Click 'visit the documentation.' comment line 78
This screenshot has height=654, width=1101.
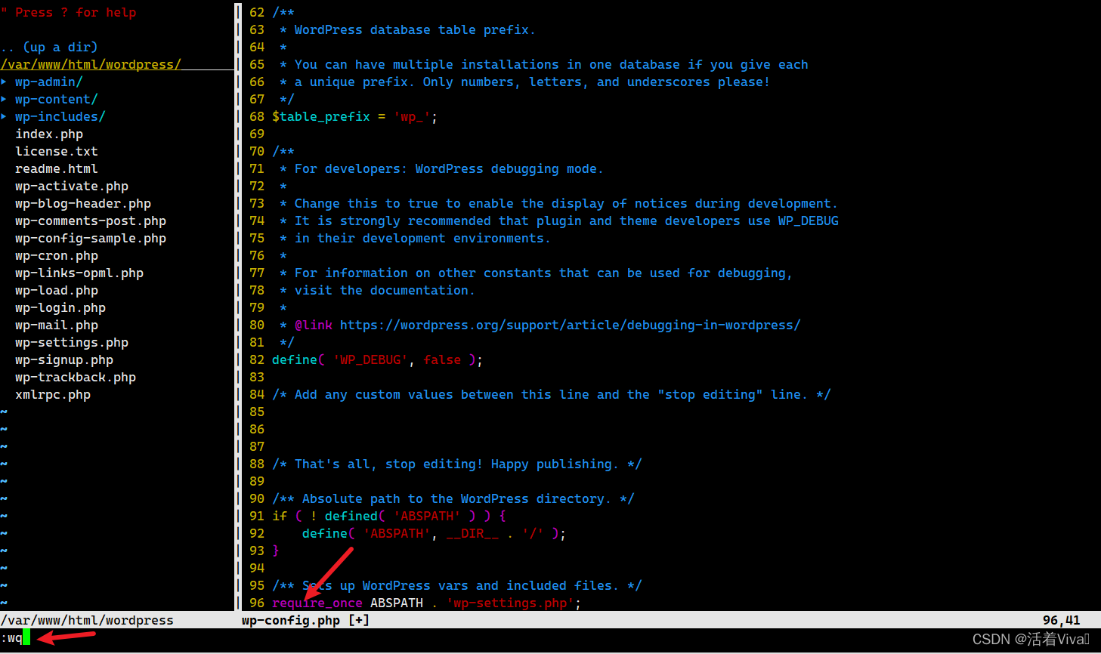tap(385, 290)
